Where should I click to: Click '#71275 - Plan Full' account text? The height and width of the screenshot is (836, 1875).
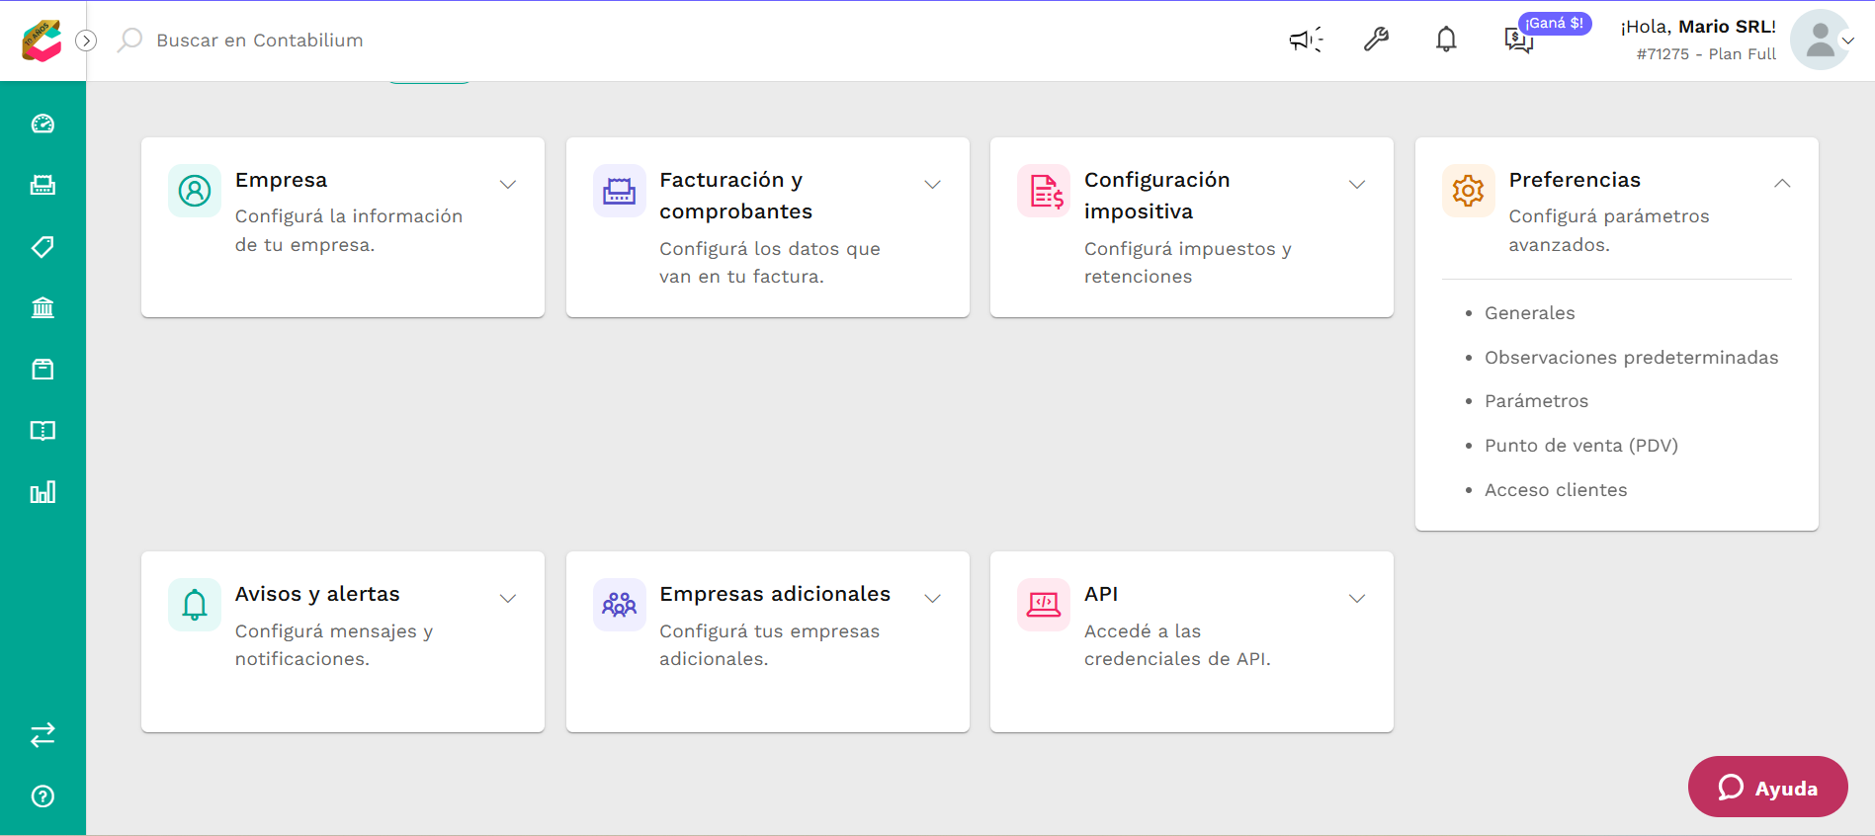[x=1706, y=54]
